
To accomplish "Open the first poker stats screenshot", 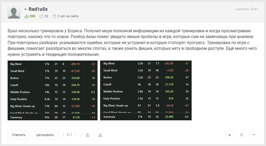I will 52,90.
